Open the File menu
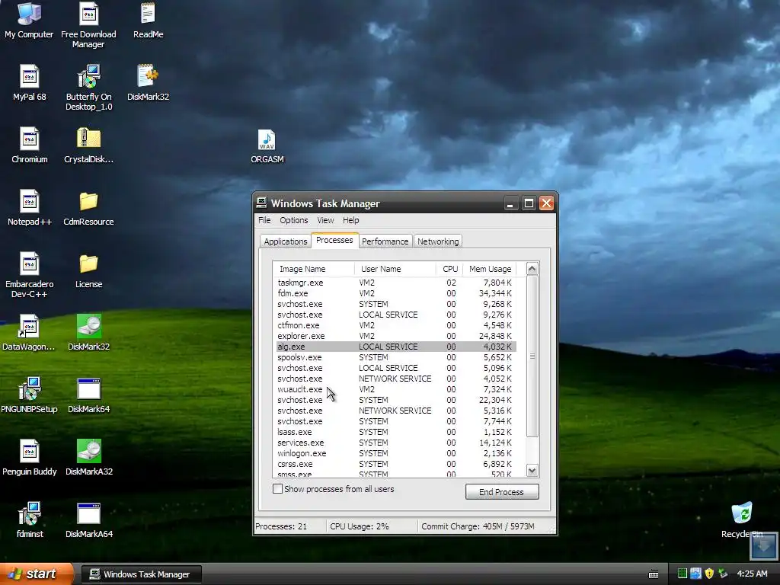Screen dimensions: 780x585 point(264,220)
